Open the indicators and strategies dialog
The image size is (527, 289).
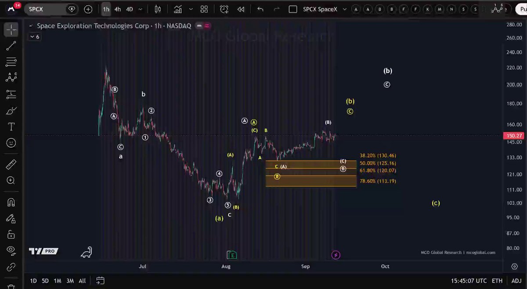tap(178, 9)
